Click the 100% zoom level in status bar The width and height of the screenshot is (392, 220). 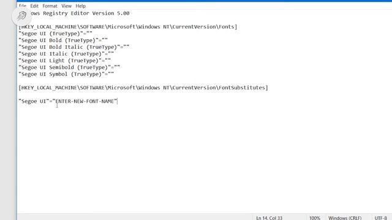[314, 218]
